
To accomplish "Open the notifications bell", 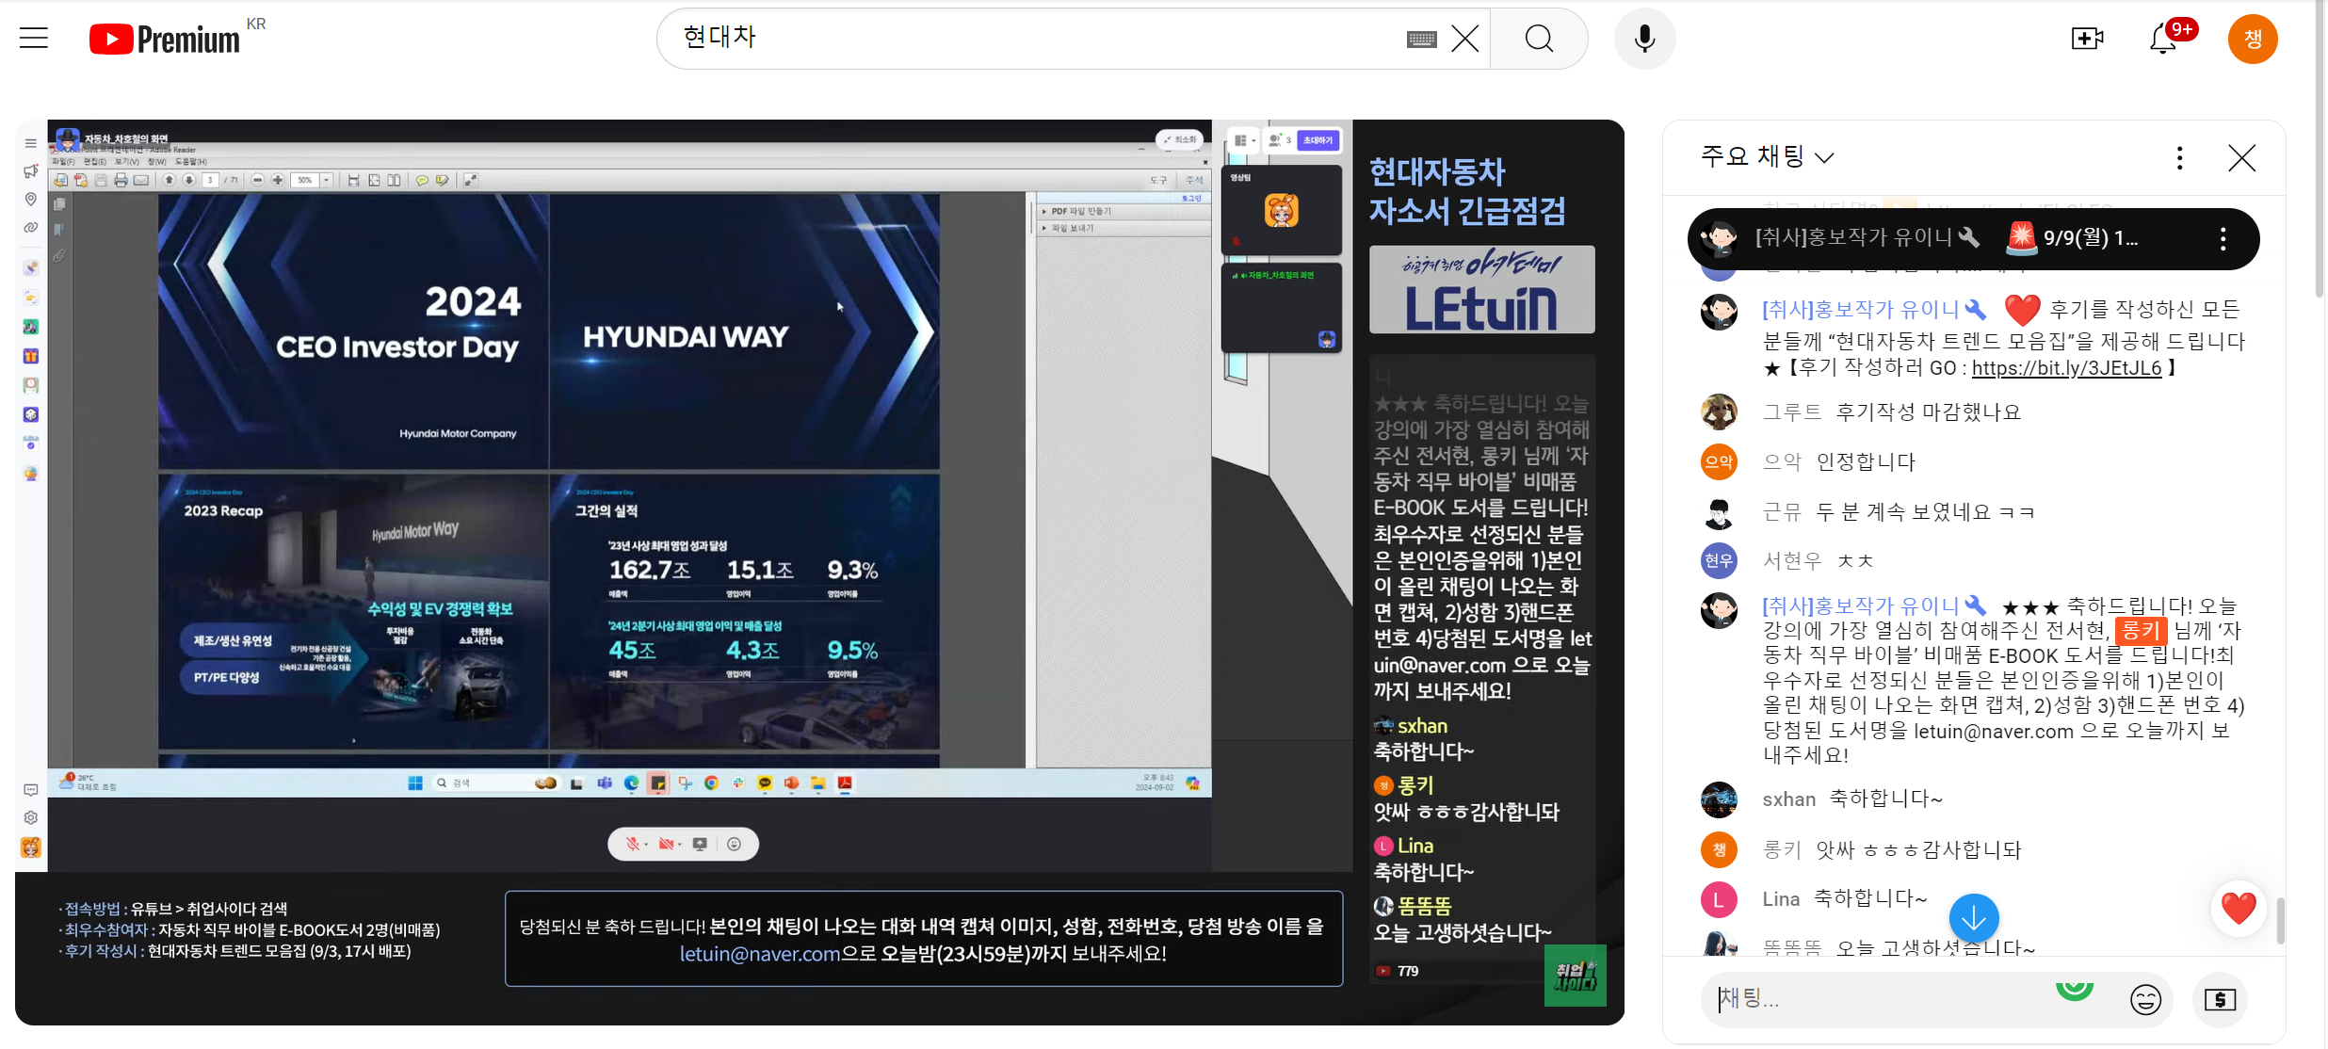I will pos(2162,39).
